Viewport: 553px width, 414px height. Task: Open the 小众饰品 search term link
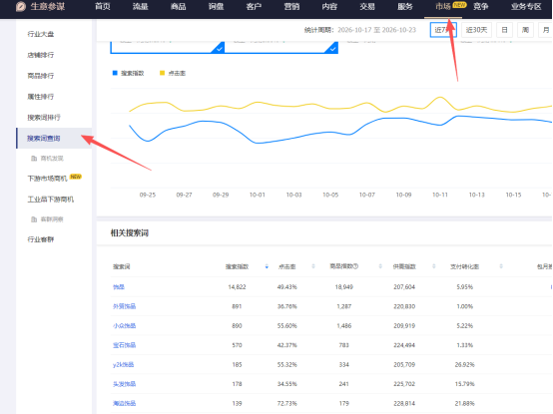[x=124, y=325]
